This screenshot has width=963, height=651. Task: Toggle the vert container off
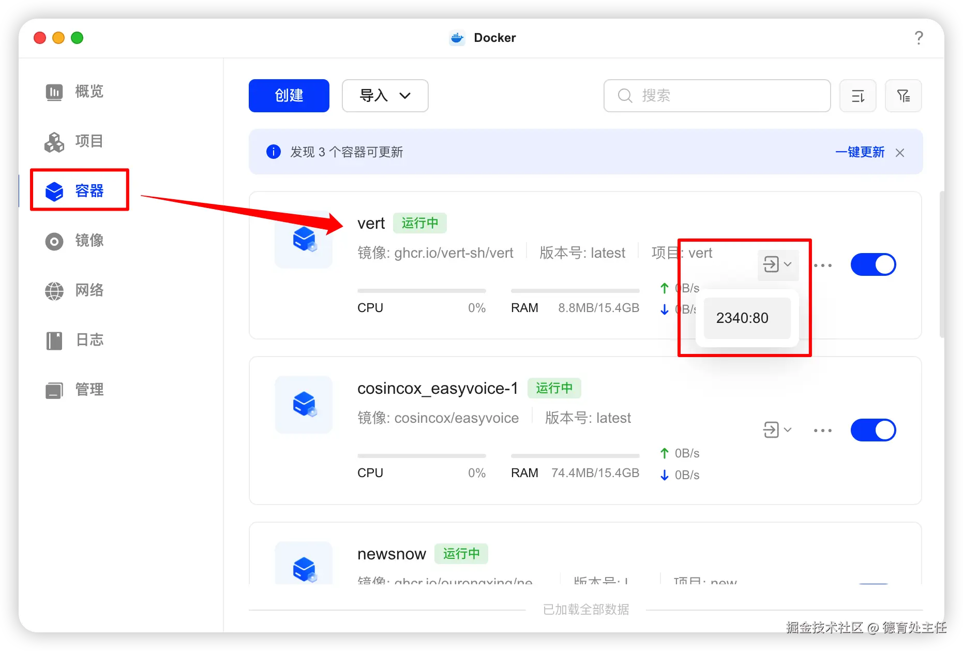(874, 264)
